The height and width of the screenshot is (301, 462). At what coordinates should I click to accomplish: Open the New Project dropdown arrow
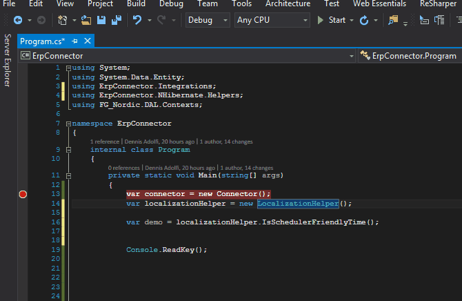click(74, 20)
